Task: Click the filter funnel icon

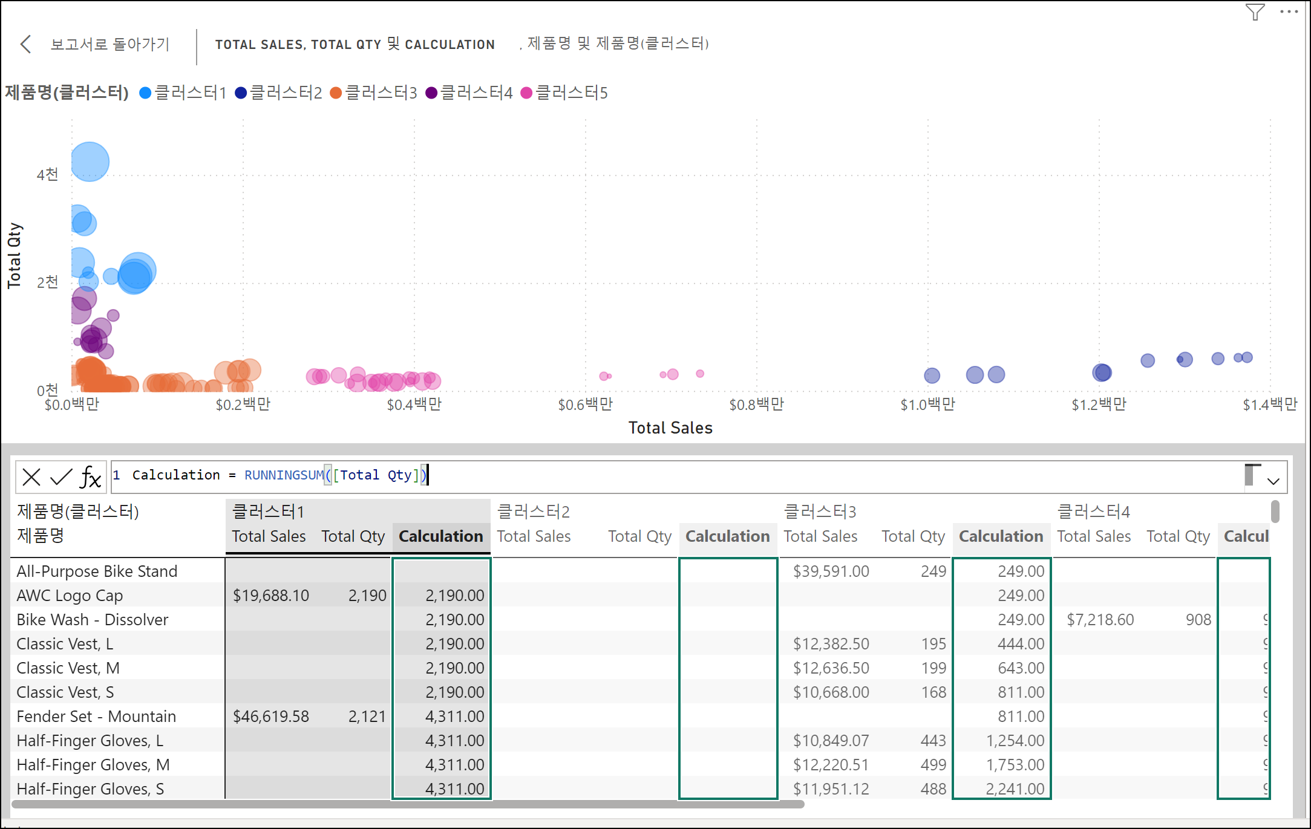Action: tap(1255, 12)
